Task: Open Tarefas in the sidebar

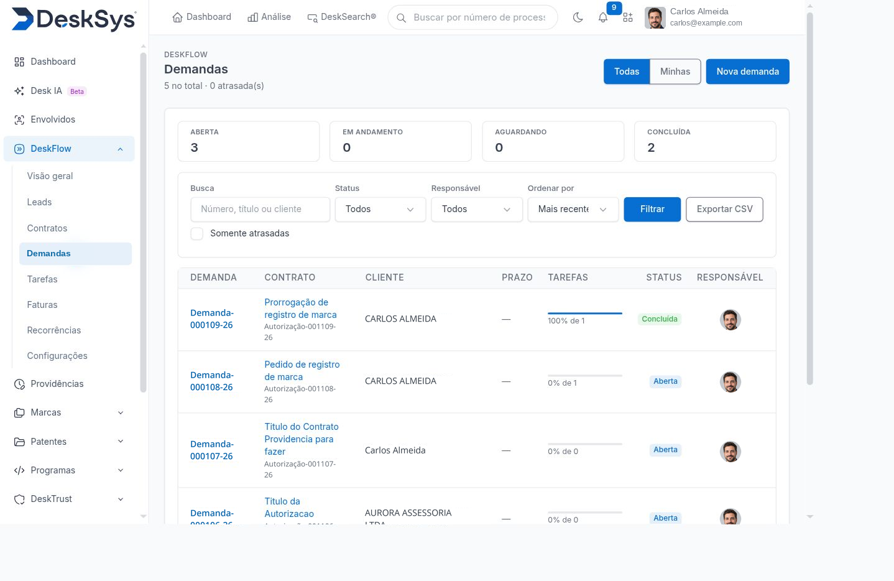Action: point(42,279)
